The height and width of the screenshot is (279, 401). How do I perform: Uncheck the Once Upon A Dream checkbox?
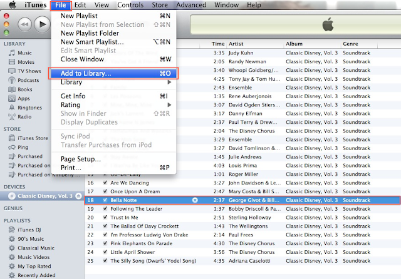105,191
